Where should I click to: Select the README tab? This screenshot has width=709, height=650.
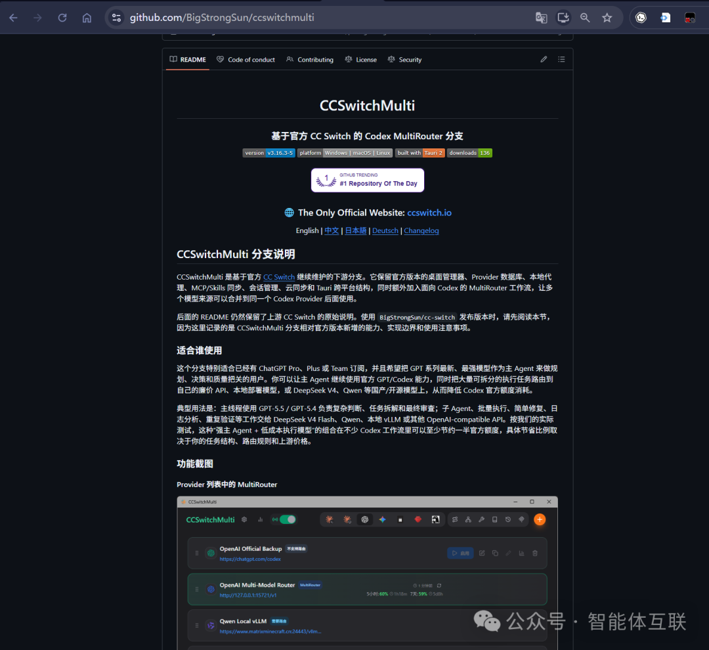pyautogui.click(x=188, y=59)
